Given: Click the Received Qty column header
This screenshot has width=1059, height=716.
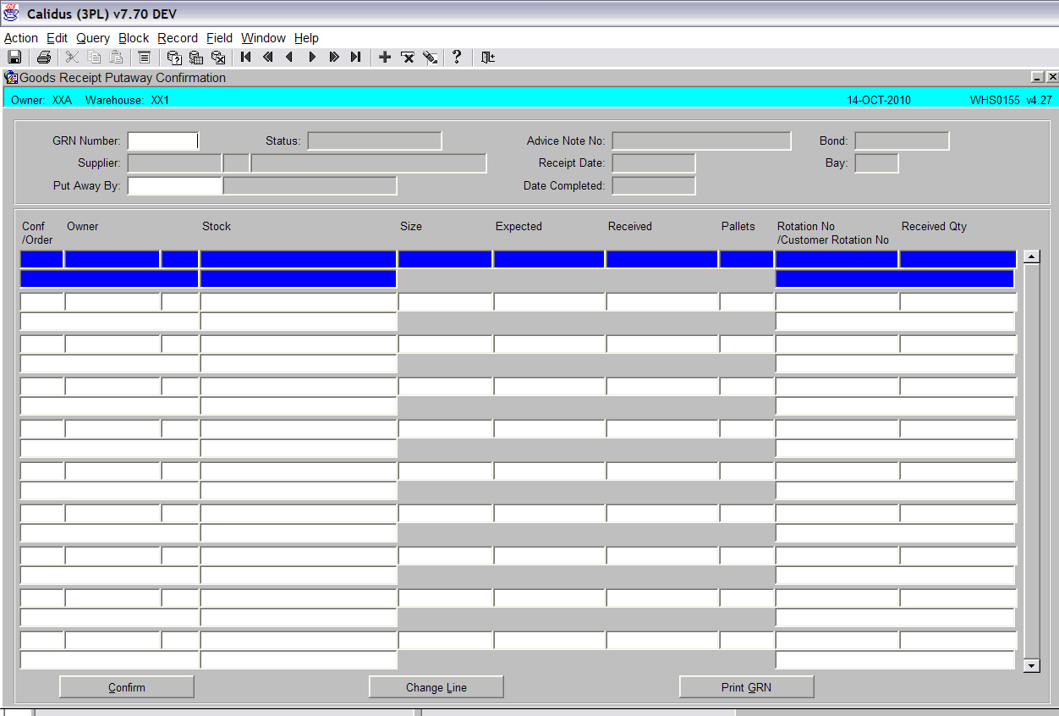Looking at the screenshot, I should (x=934, y=226).
